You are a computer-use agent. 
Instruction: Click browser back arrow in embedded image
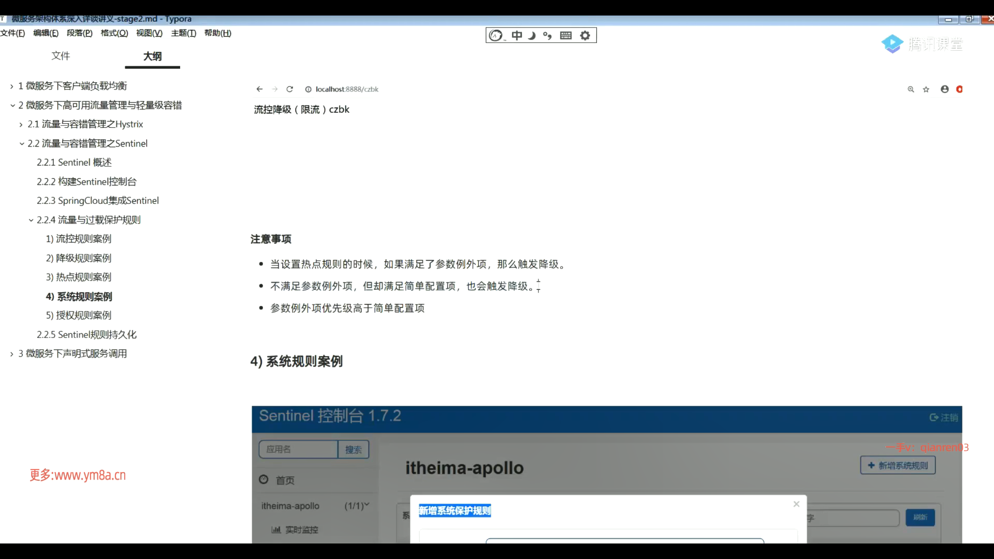tap(259, 89)
